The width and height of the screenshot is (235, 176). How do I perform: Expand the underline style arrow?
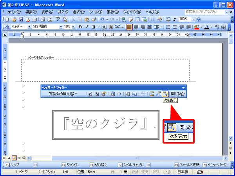[99, 27]
